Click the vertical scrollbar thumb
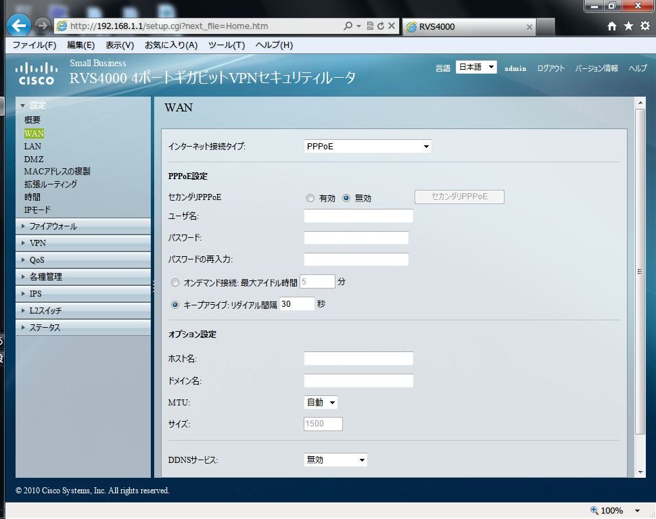Image resolution: width=656 pixels, height=519 pixels. pos(640,272)
